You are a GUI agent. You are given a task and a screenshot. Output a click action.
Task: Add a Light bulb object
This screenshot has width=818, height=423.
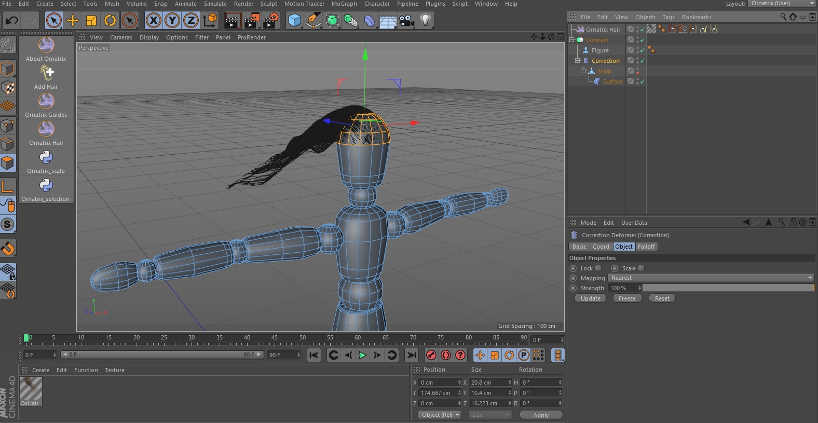click(426, 21)
